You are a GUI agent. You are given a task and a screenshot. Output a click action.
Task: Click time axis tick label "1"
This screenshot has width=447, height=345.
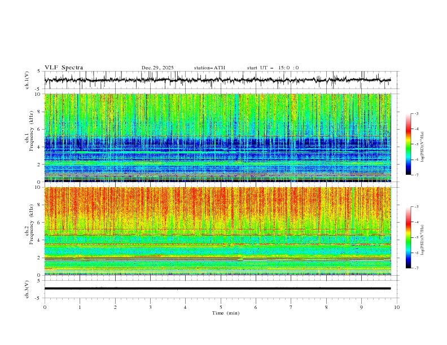[x=80, y=307]
